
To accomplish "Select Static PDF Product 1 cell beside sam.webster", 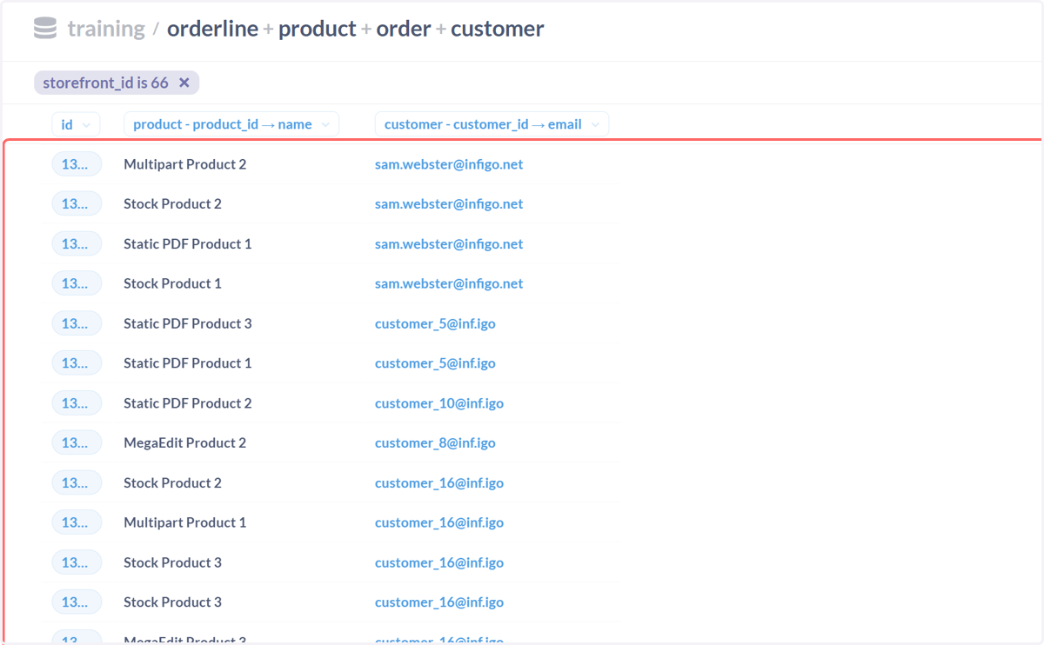I will pos(188,243).
